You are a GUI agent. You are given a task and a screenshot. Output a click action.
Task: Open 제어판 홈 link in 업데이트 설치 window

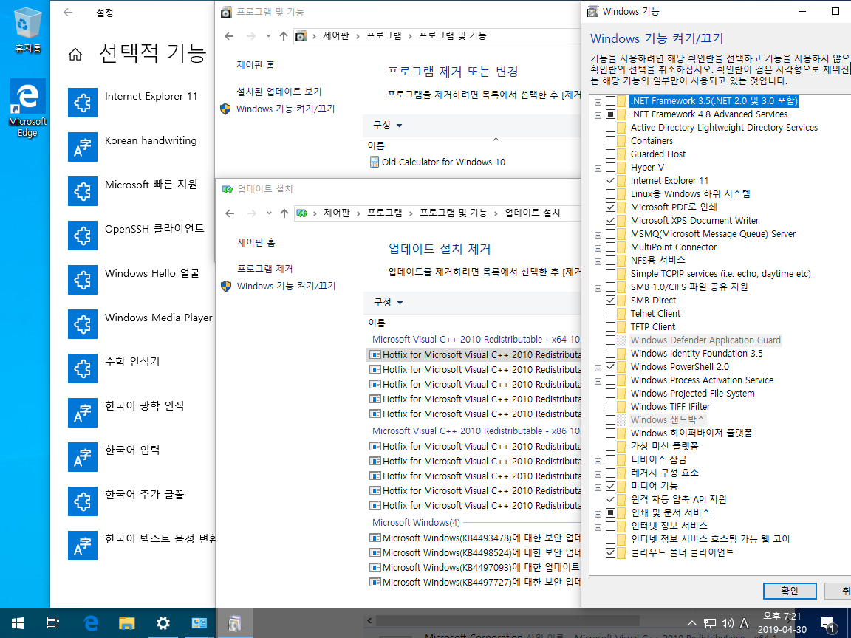click(x=256, y=242)
